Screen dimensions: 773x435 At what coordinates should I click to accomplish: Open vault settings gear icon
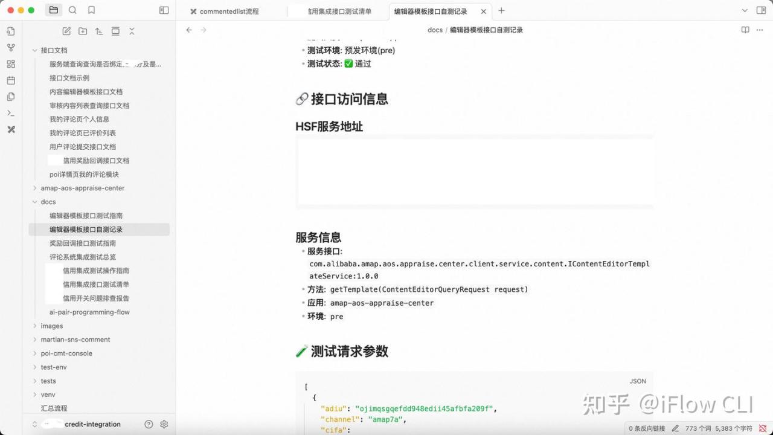click(164, 424)
